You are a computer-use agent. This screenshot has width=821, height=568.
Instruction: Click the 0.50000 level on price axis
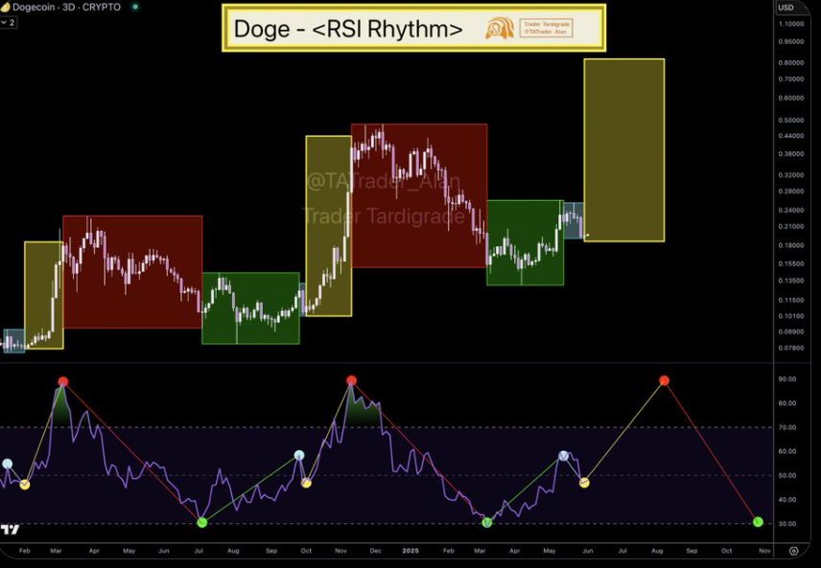[x=791, y=120]
